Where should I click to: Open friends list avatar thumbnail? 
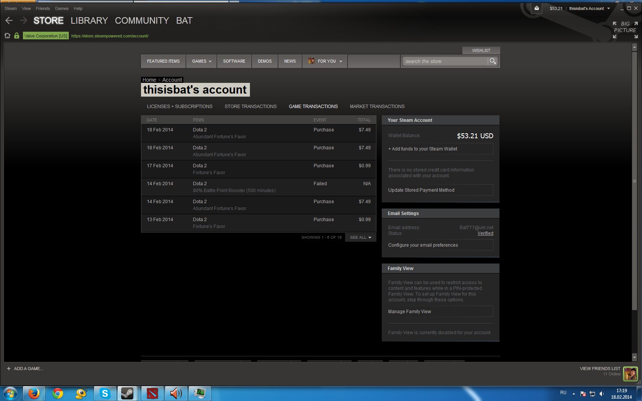(x=630, y=374)
